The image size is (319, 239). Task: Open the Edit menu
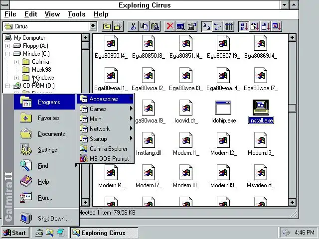(31, 14)
